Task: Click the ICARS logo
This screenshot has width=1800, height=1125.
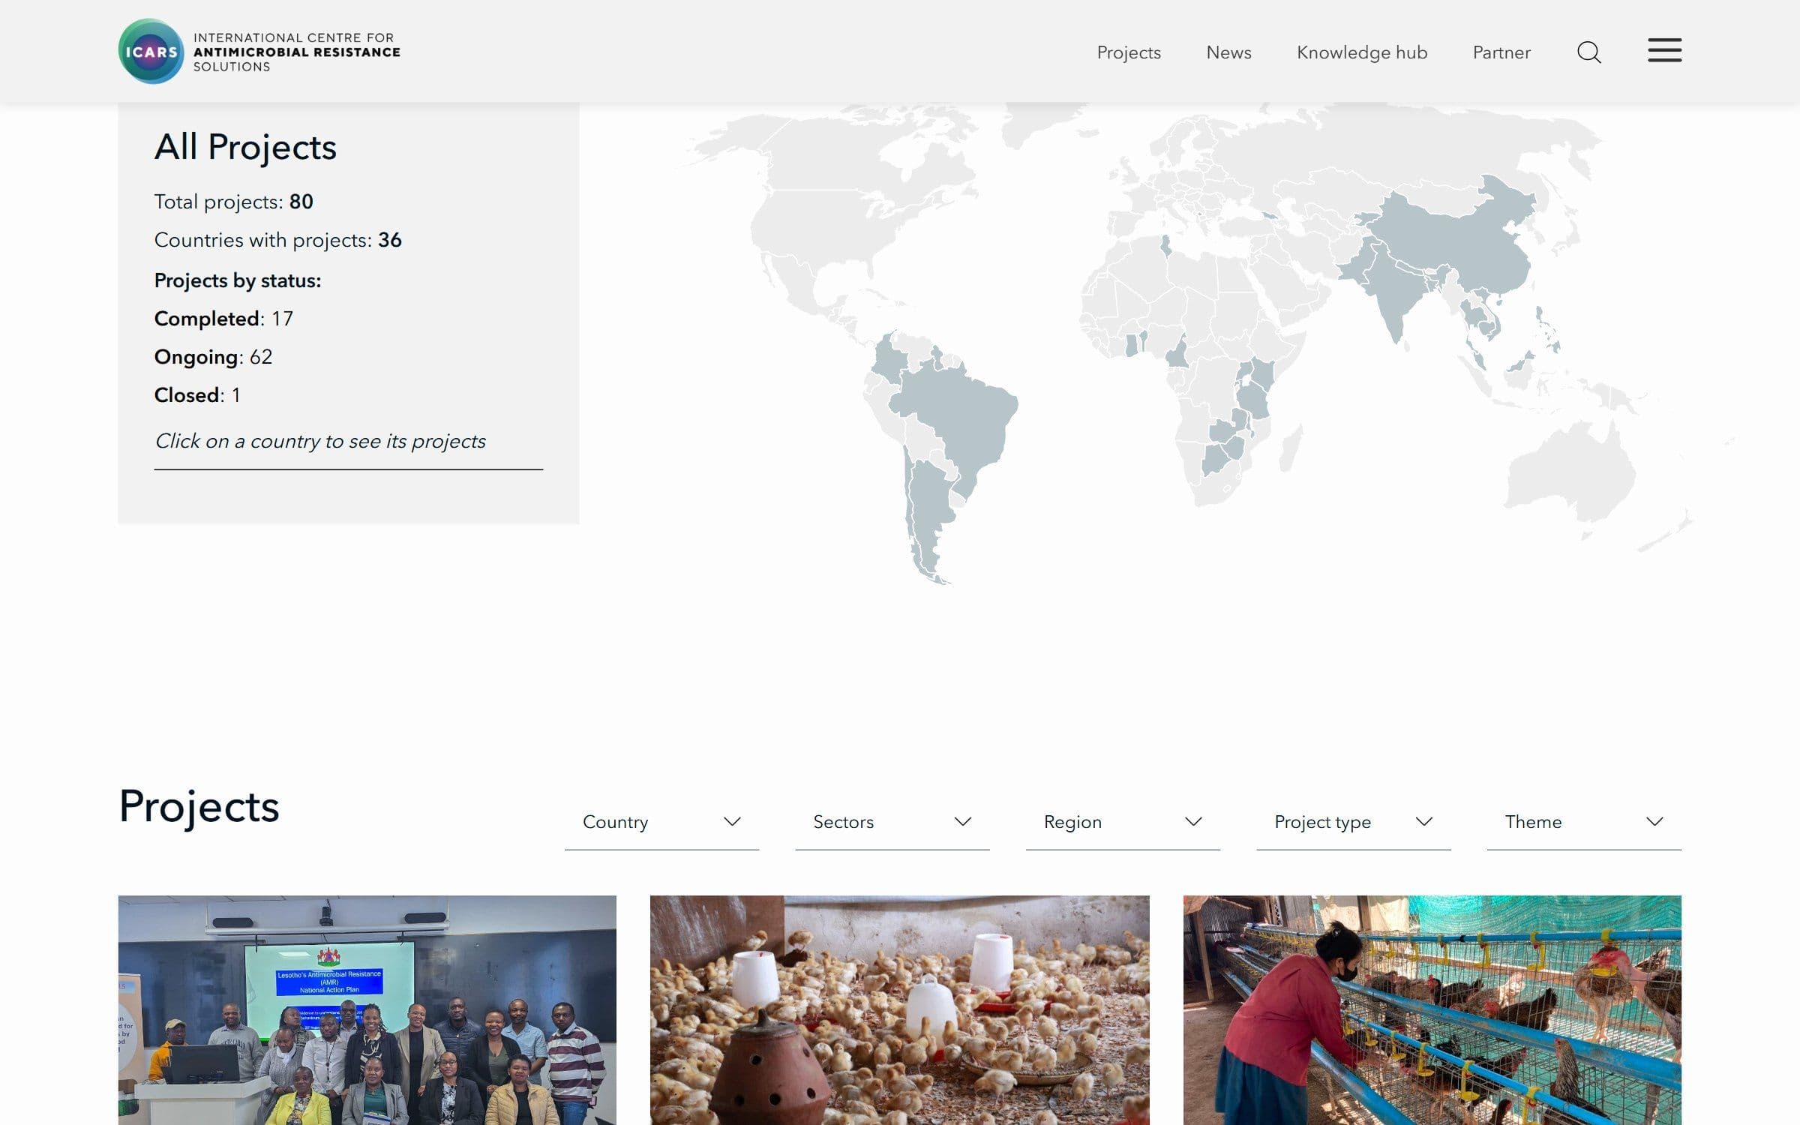Action: (x=151, y=51)
